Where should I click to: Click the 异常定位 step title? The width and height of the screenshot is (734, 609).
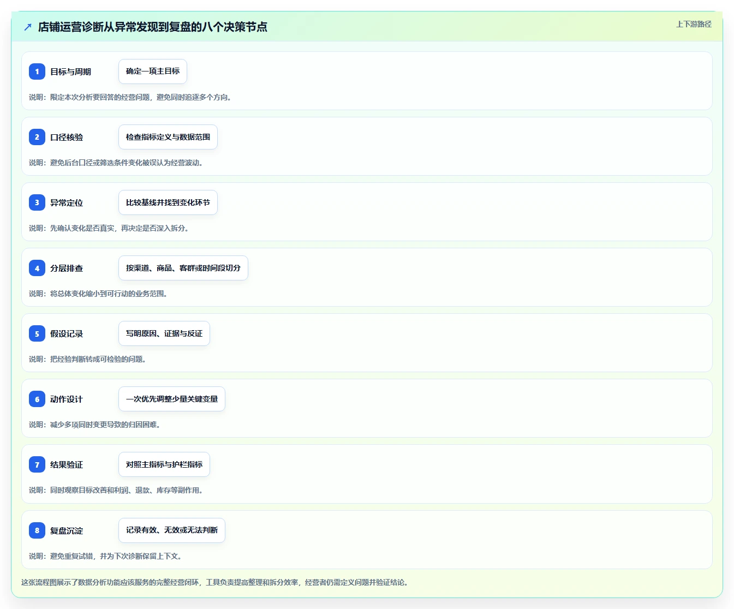pyautogui.click(x=67, y=202)
